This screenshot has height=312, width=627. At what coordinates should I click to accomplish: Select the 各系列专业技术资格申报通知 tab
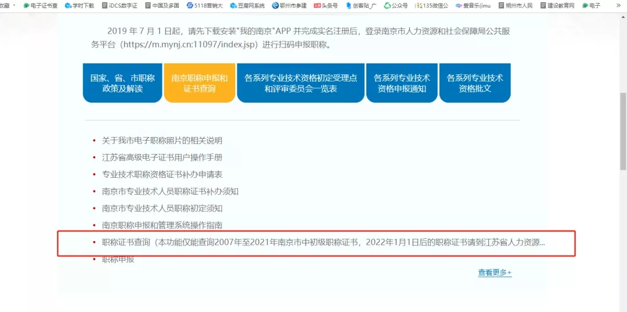(402, 83)
